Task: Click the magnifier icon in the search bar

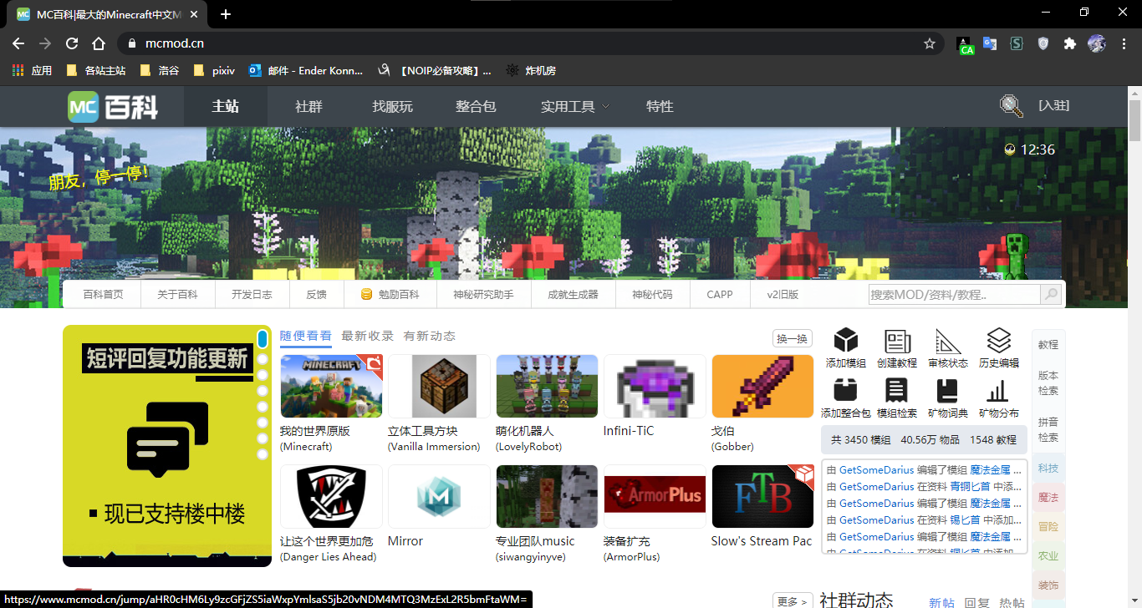Action: [1051, 294]
